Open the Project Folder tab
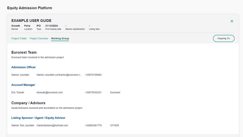This screenshot has width=243, height=137. [19, 39]
